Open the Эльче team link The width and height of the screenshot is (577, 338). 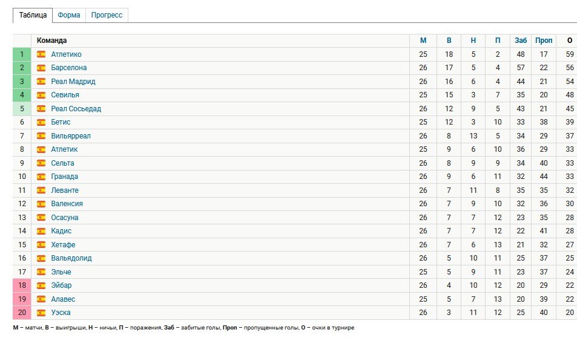point(61,271)
